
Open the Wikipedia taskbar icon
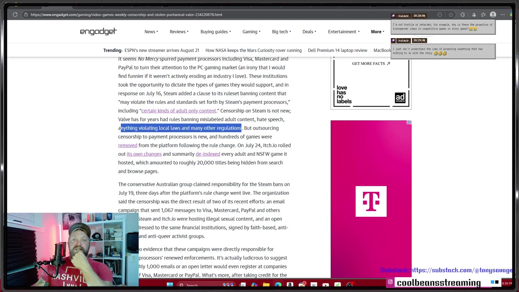[314, 285]
